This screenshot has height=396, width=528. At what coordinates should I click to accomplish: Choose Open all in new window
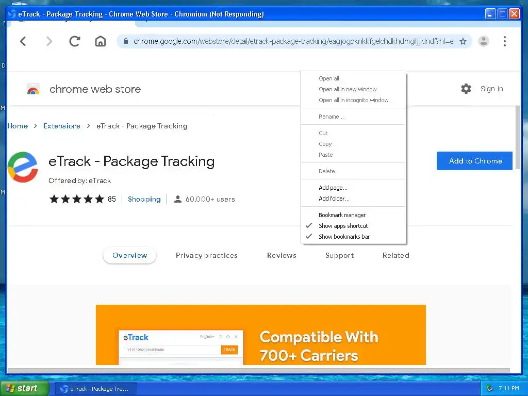(x=353, y=89)
